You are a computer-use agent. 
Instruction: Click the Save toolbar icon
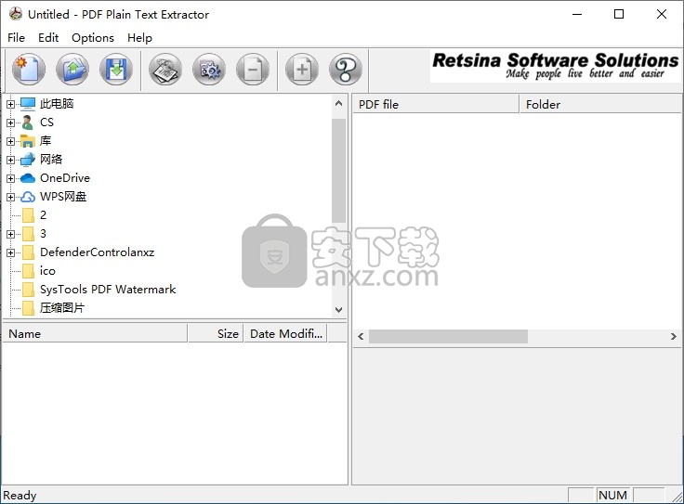(116, 70)
